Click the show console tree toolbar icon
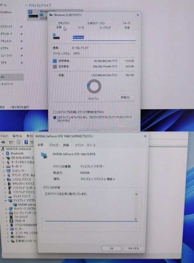Viewport: 194px width, 263px height. pos(11,143)
